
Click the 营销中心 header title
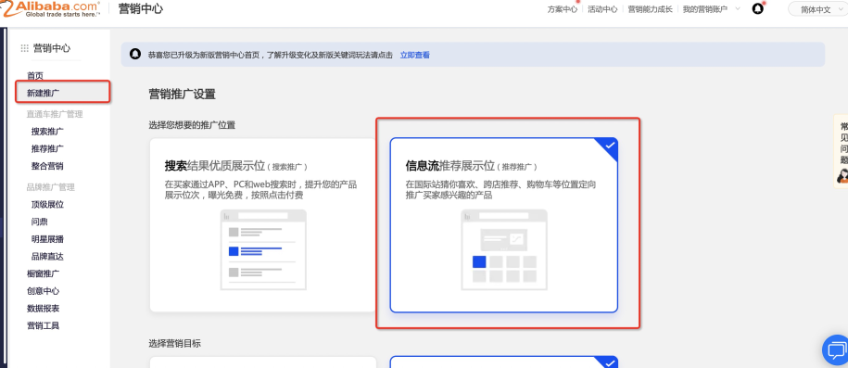coord(140,8)
